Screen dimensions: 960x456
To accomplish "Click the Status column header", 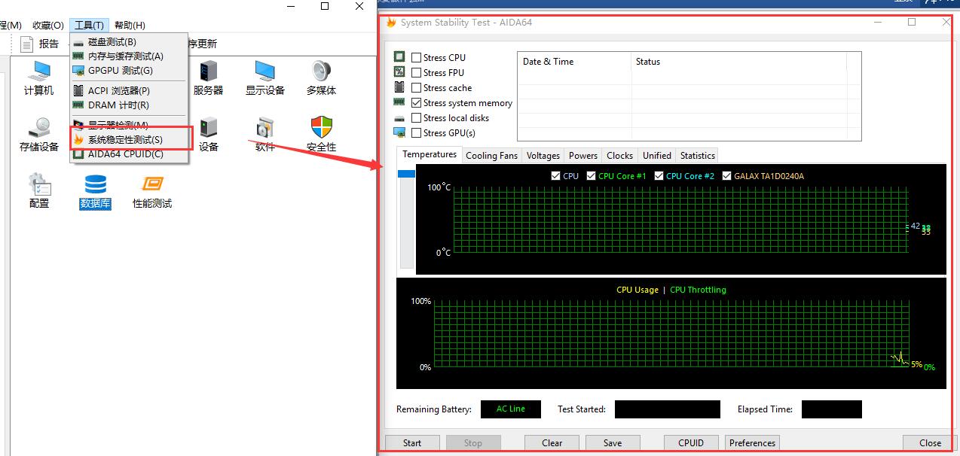I will (739, 62).
